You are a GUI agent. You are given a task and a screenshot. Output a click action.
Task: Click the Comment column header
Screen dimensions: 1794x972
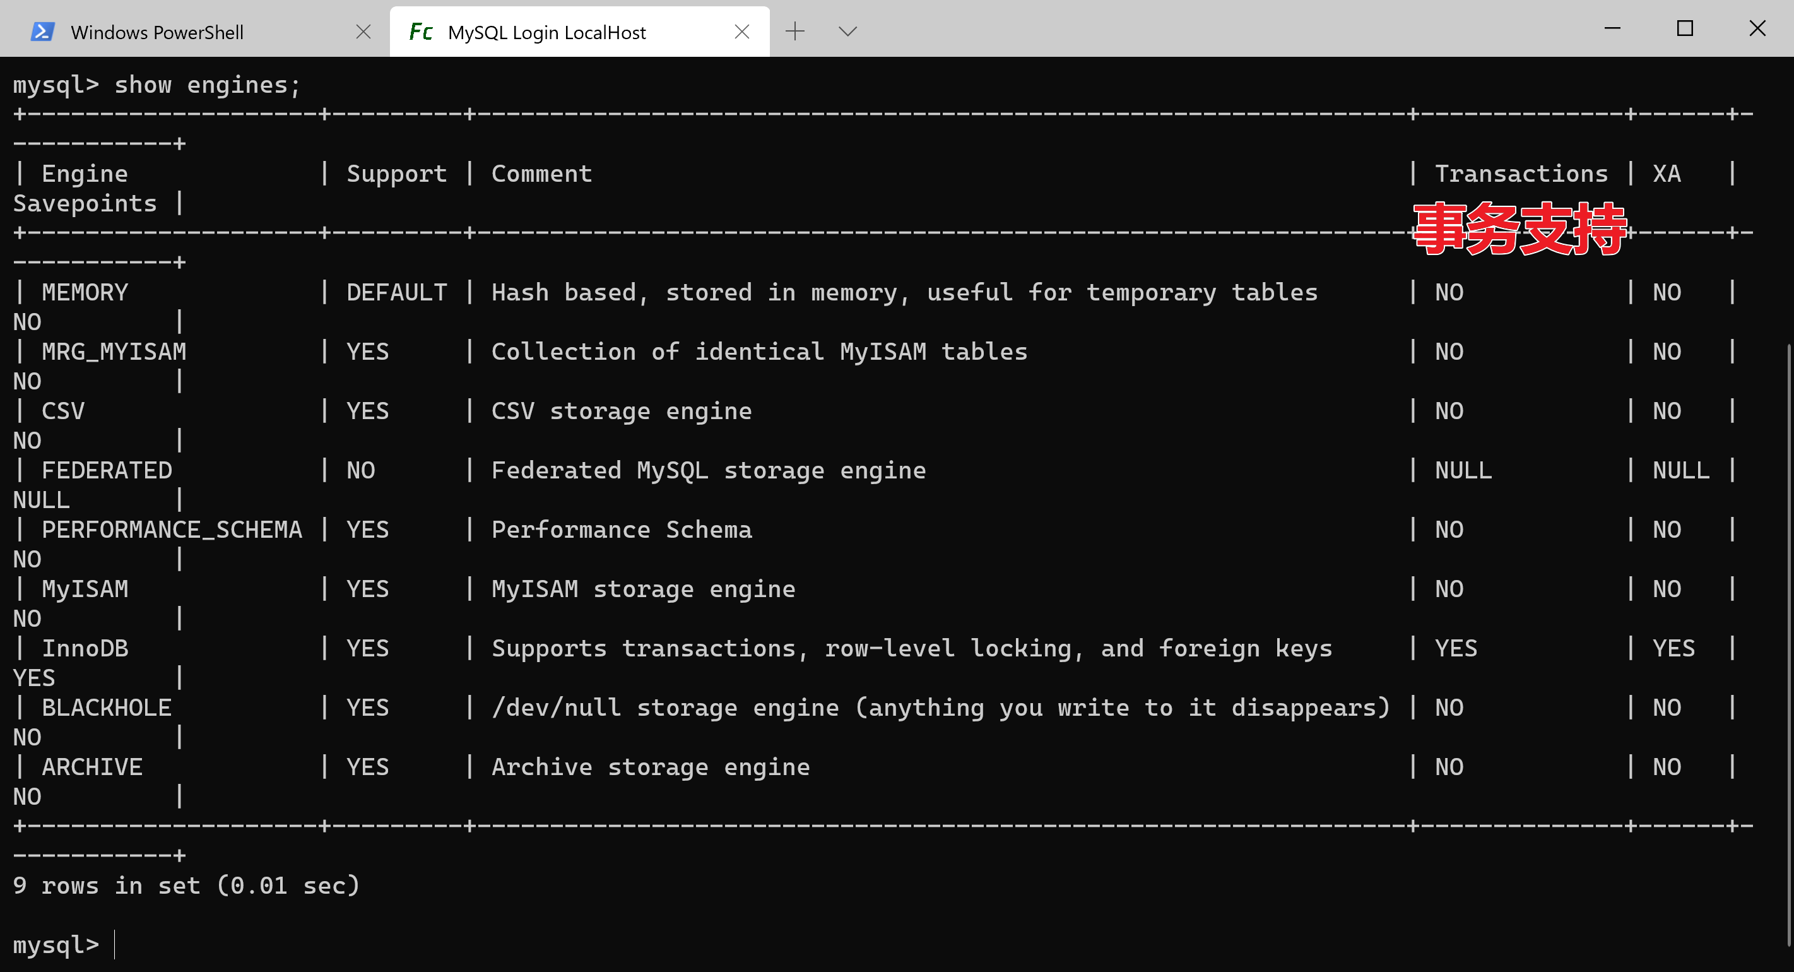(541, 174)
